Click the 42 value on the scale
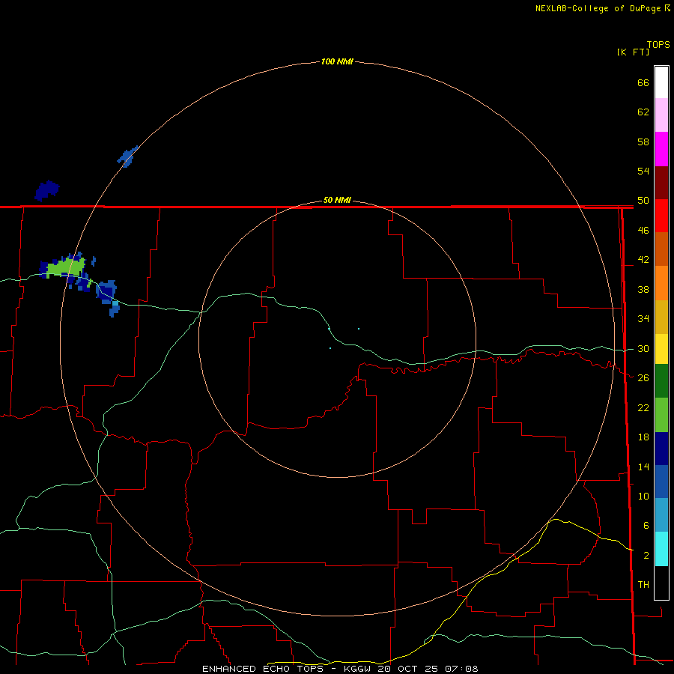The height and width of the screenshot is (674, 674). [643, 260]
